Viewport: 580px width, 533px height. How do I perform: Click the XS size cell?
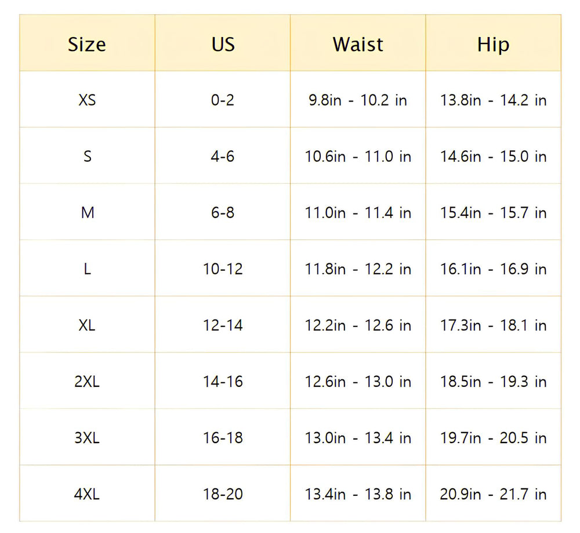(87, 100)
